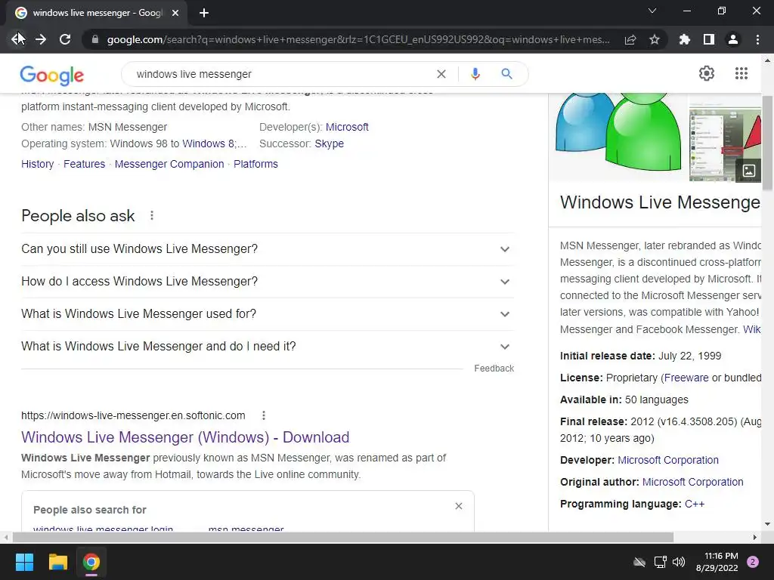Click inside the Google search input field
This screenshot has height=580, width=774.
click(281, 74)
